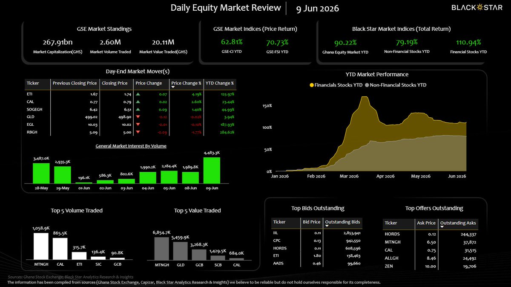Viewport: 511px width, 287px height.
Task: Click the 62.81% GSE-CI YTD value
Action: click(232, 42)
